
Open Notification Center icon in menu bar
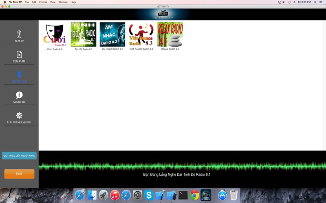(321, 2)
